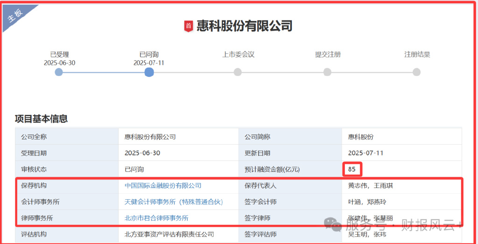Click the 项目基本信息 section heading
Screen dimensions: 478x244
click(x=41, y=119)
